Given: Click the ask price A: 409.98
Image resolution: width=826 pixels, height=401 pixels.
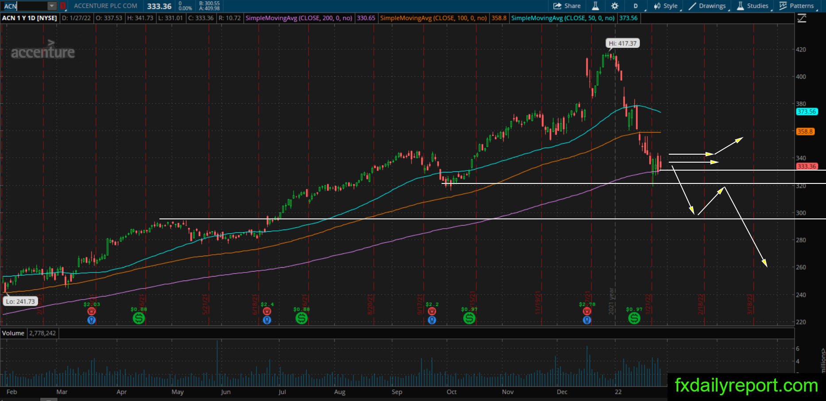Looking at the screenshot, I should [209, 8].
